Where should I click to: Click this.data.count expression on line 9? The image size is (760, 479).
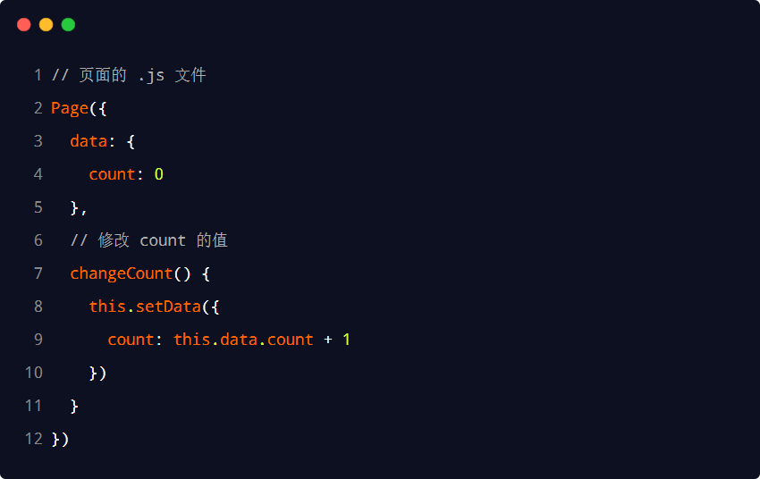[243, 340]
